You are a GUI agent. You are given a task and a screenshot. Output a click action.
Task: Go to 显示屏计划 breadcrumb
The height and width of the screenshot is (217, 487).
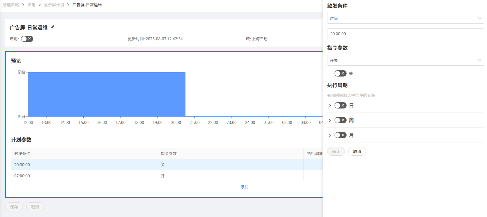point(54,5)
